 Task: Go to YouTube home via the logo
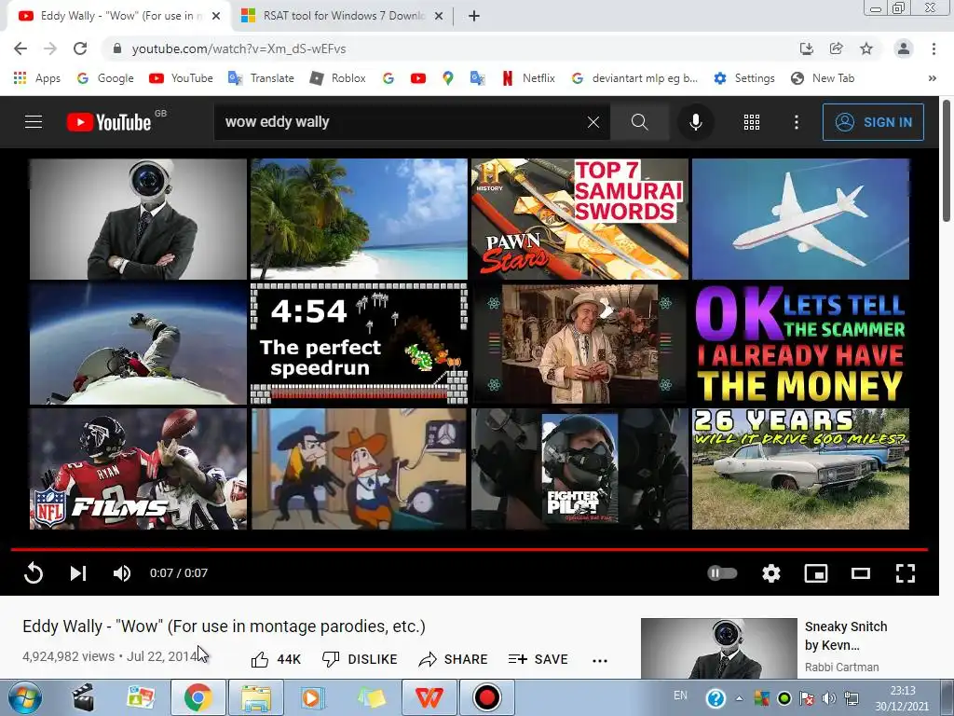[x=110, y=122]
